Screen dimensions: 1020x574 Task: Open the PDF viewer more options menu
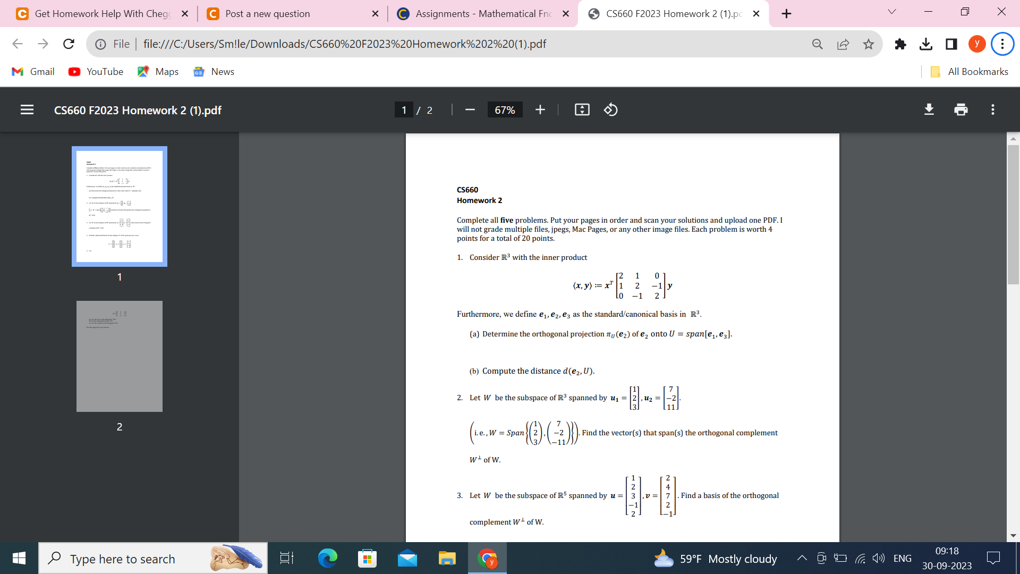(x=992, y=109)
